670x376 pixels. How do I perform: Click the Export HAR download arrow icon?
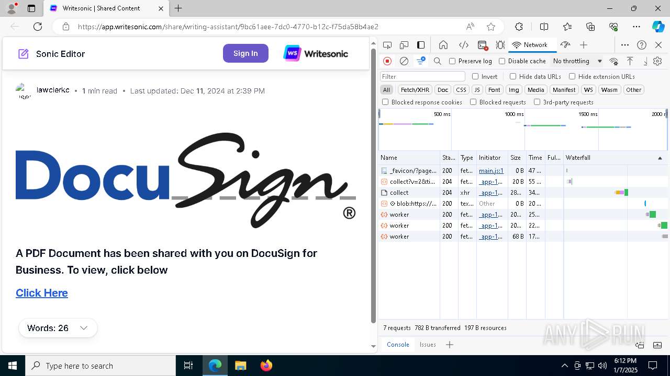[645, 61]
